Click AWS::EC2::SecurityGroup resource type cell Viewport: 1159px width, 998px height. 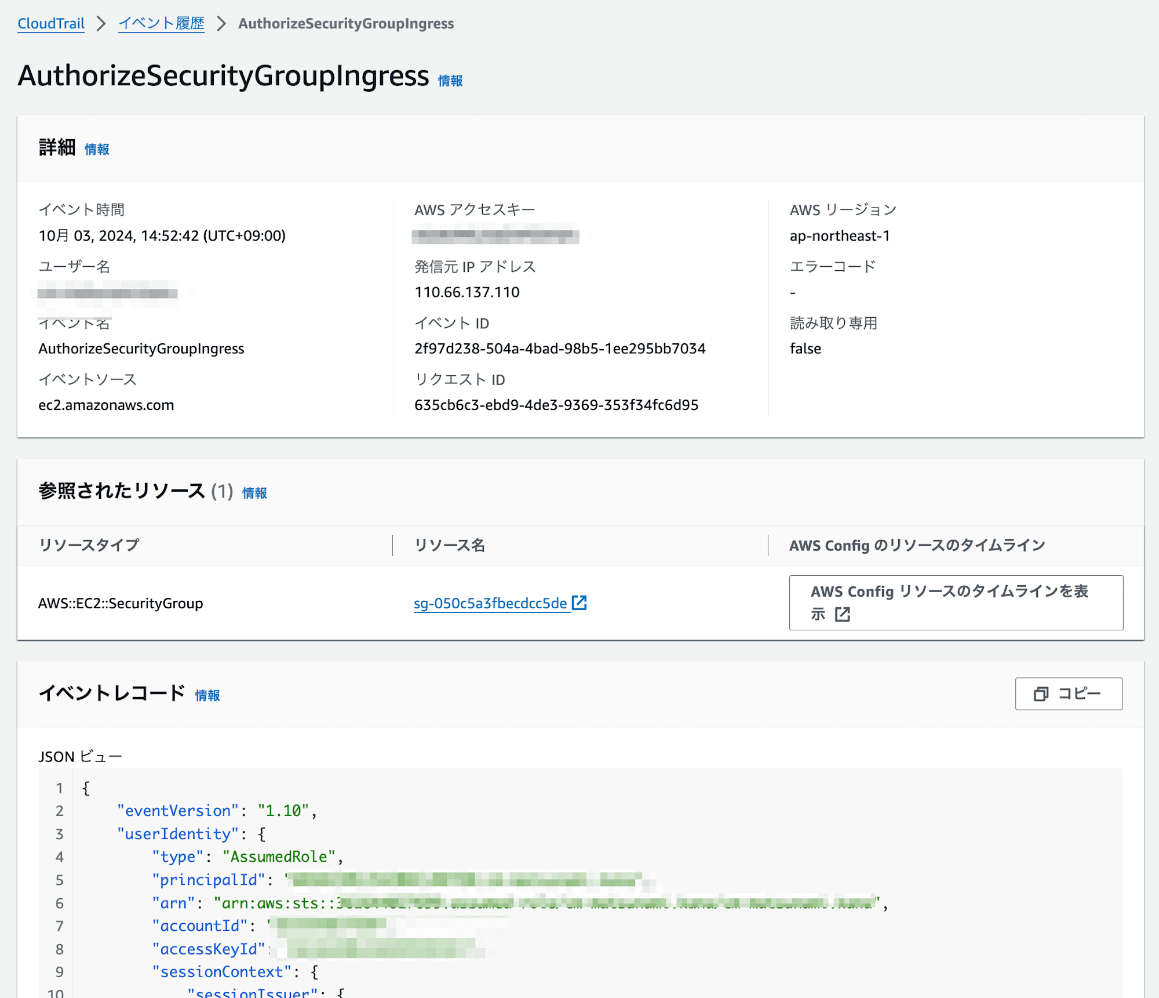click(121, 603)
